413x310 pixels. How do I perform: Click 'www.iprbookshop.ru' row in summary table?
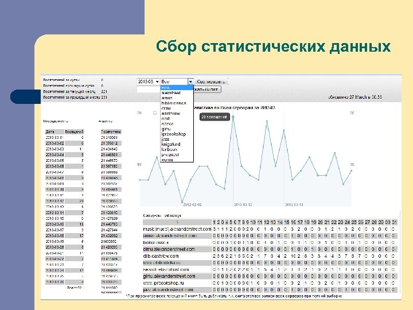[270, 283]
